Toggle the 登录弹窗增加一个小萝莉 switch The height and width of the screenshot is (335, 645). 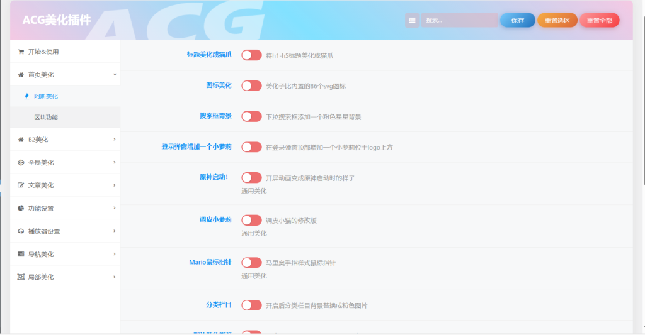tap(251, 147)
